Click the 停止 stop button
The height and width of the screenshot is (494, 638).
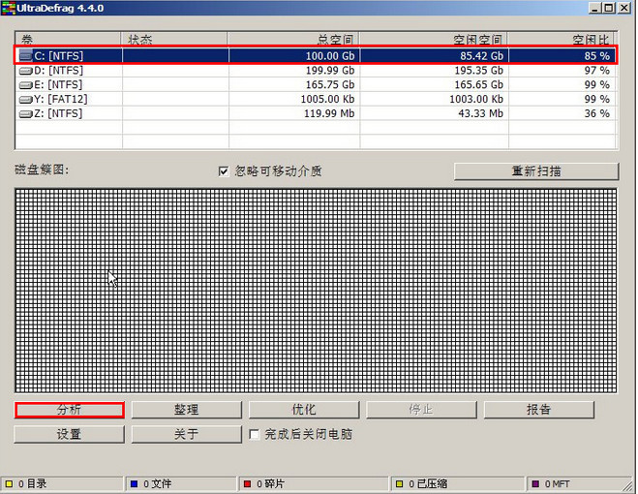[421, 410]
